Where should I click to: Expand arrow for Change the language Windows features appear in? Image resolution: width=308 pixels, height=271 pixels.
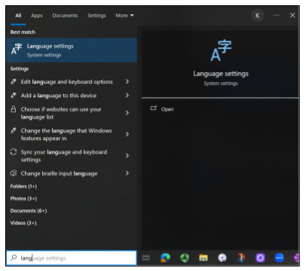click(127, 134)
